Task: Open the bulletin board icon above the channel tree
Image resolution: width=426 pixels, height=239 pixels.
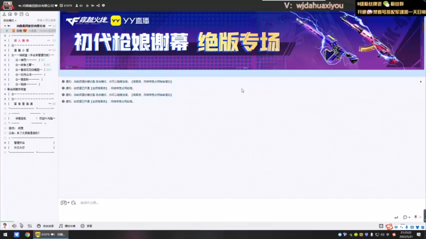Action: (x=21, y=14)
